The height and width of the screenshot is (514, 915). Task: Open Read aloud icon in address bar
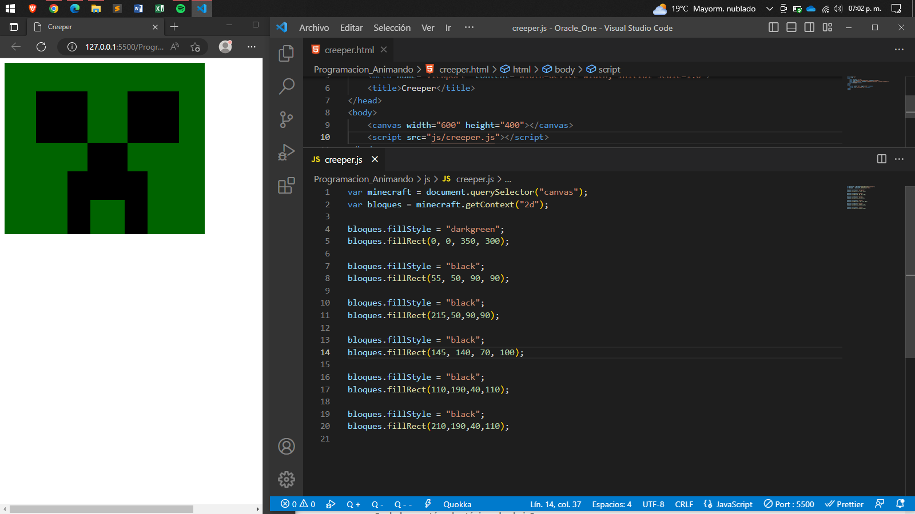click(175, 47)
